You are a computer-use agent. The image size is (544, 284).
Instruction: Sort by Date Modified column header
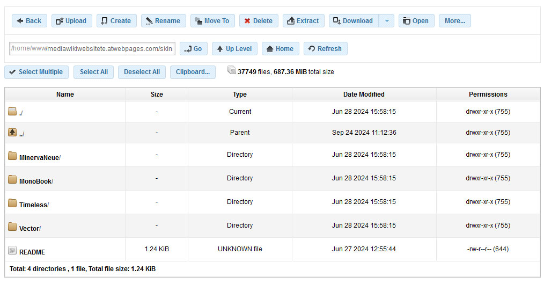[364, 94]
